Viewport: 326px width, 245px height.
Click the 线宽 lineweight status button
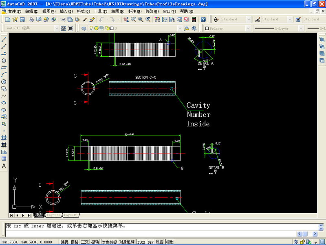(160, 242)
